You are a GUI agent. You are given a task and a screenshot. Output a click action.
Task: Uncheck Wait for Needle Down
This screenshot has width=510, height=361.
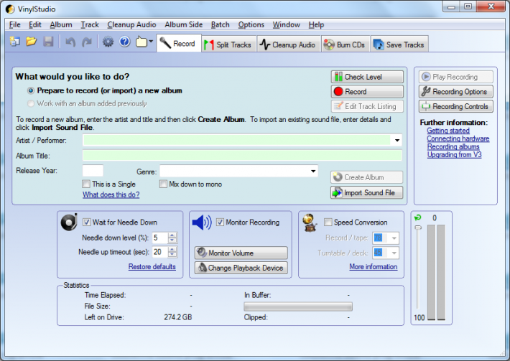point(86,222)
